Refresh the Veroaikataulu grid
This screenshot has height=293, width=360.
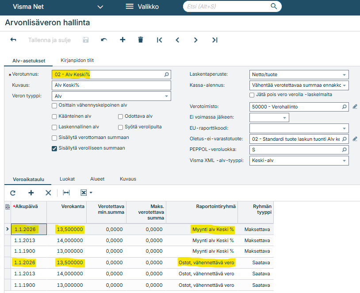[x=13, y=193]
